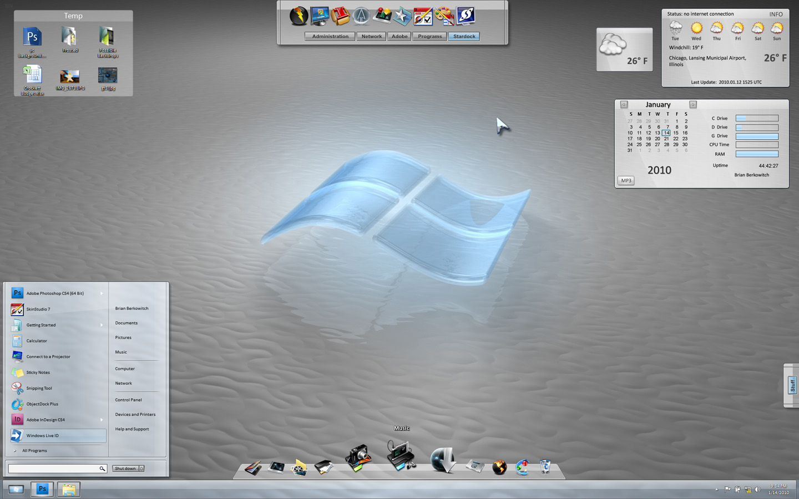Open the Stuff side tab
This screenshot has height=499, width=799.
pyautogui.click(x=792, y=385)
